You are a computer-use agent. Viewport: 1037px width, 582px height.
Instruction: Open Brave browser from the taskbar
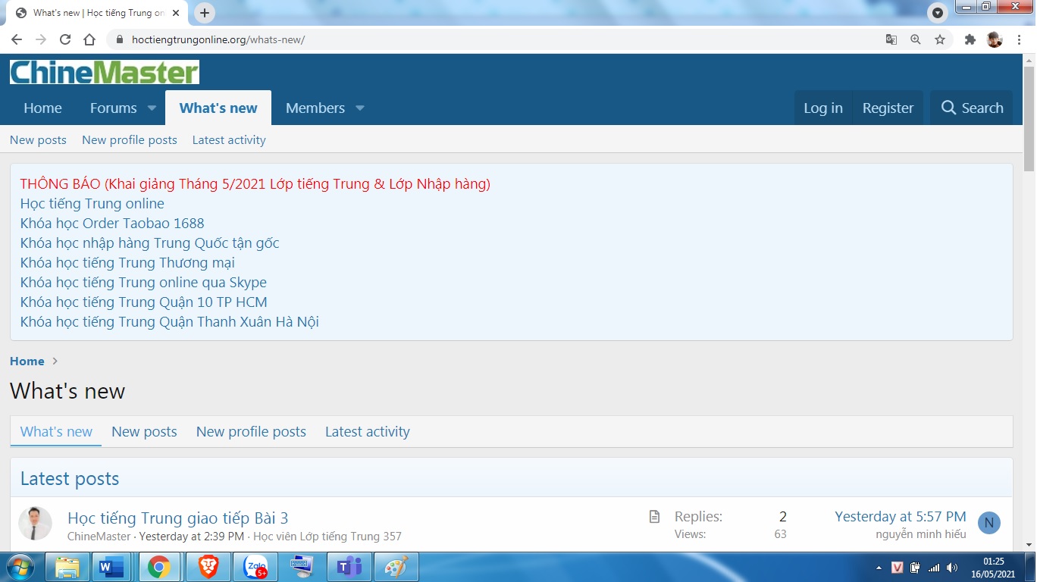click(x=208, y=567)
